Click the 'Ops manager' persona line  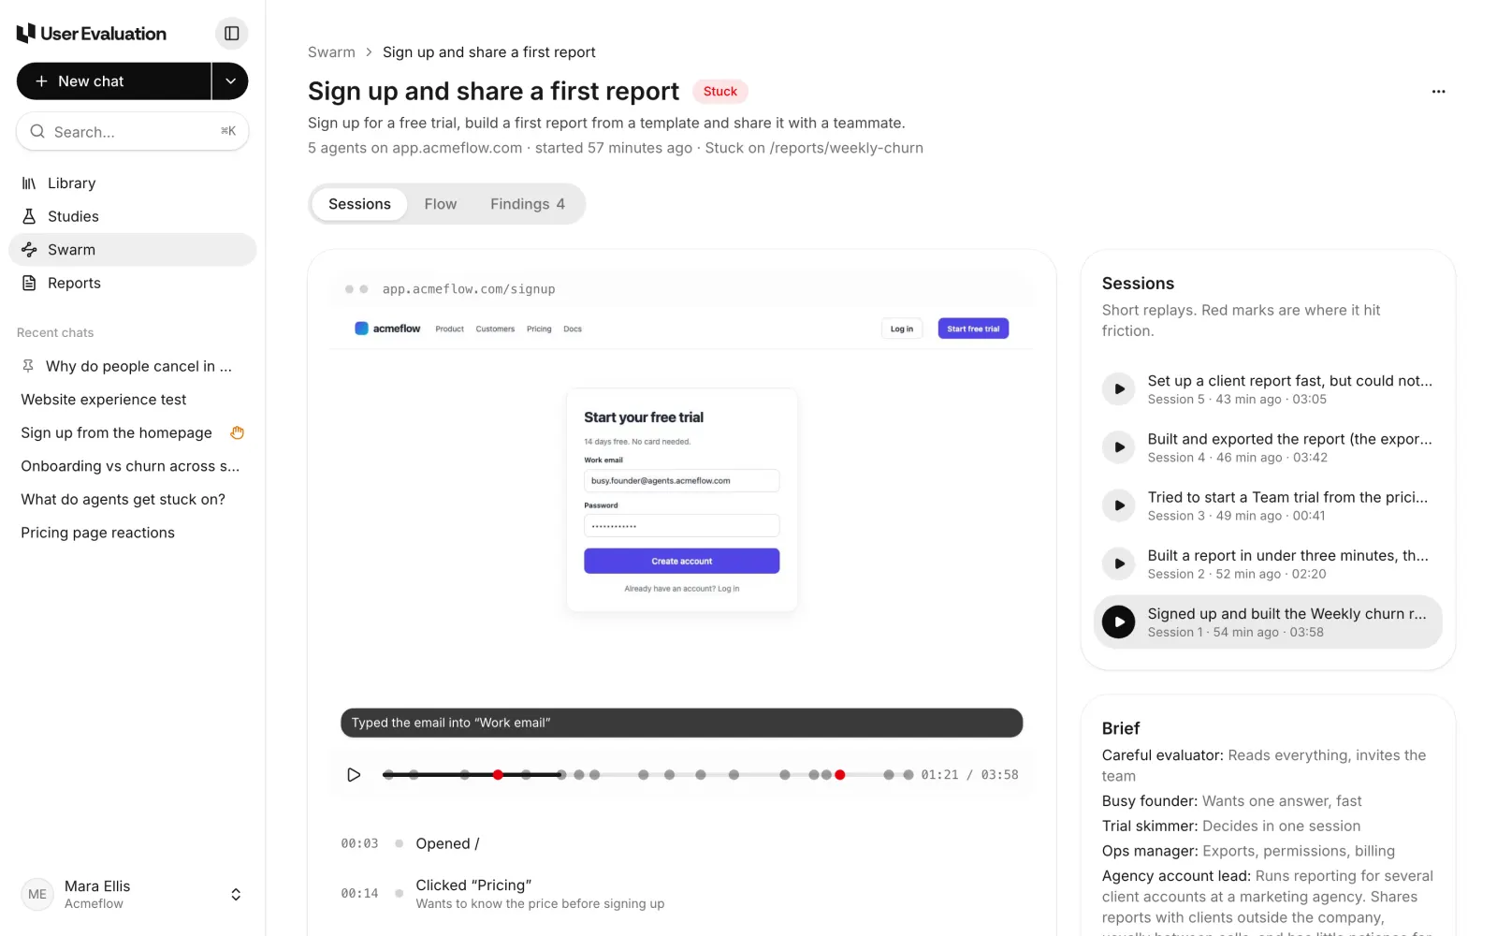point(1248,851)
